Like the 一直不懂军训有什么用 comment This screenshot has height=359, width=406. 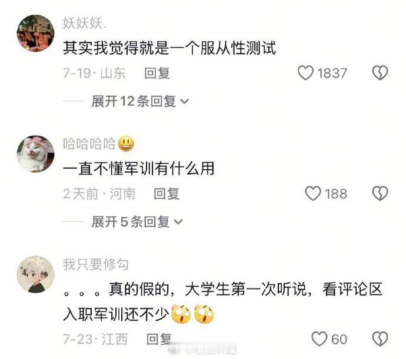[313, 194]
